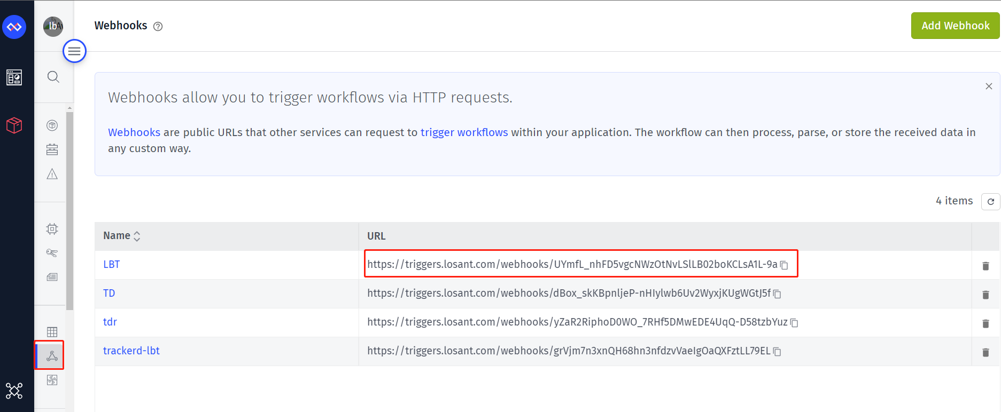Delete the tdr webhook
Viewport: 1001px width, 412px height.
[x=986, y=323]
